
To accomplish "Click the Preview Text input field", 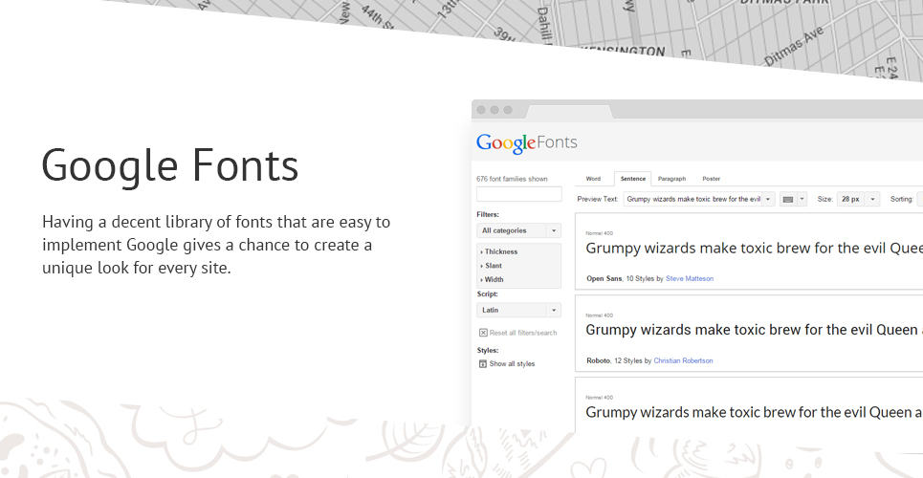I will click(692, 200).
